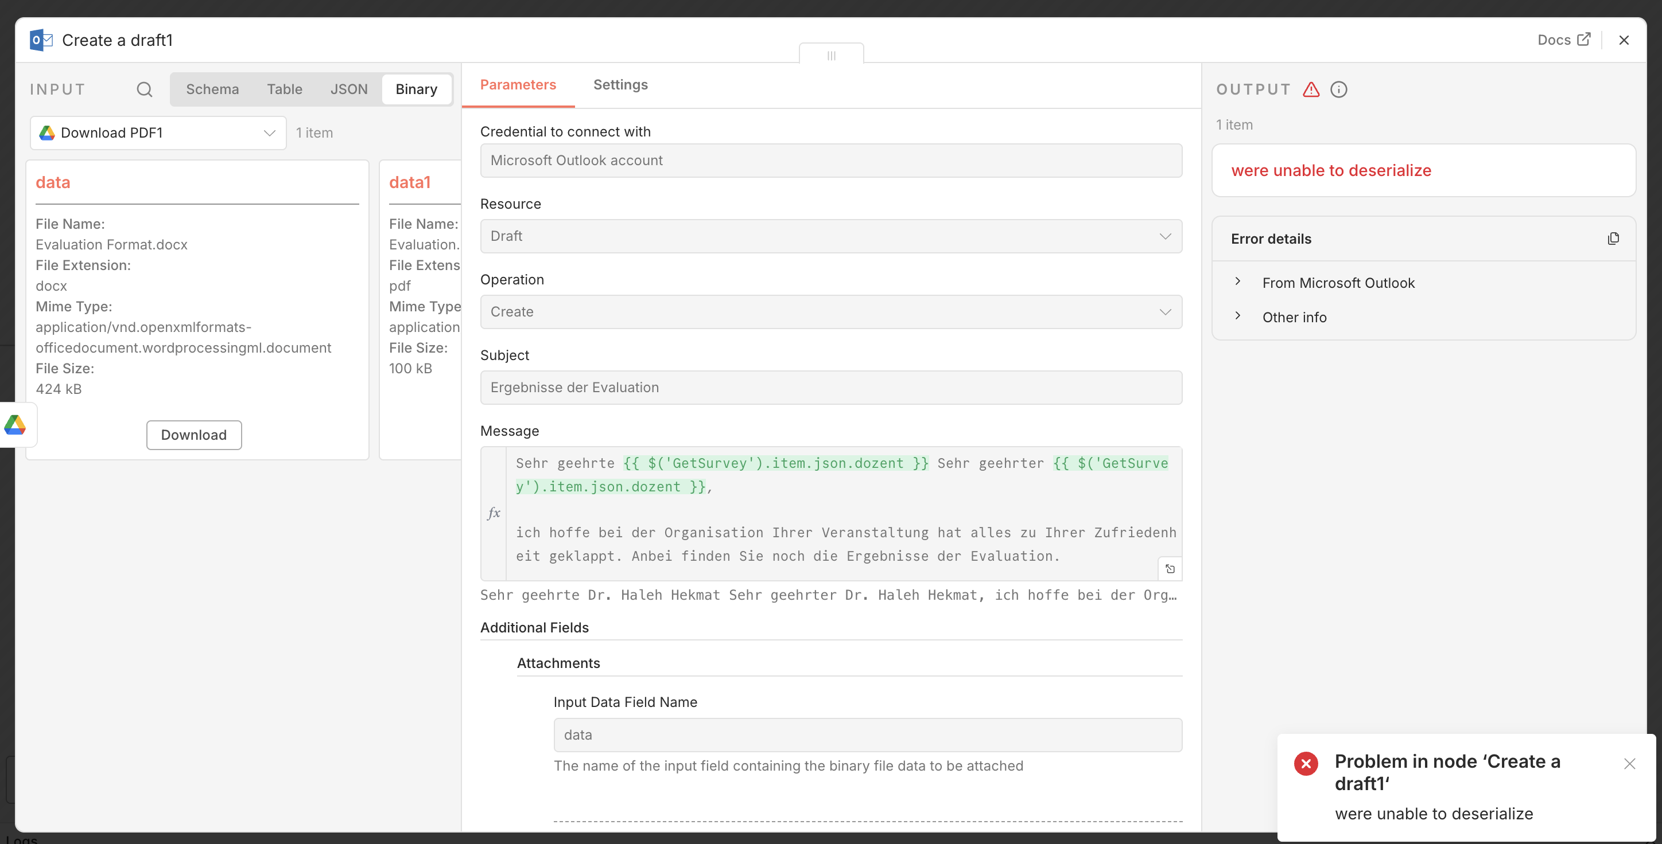Open Docs external link
Screen dimensions: 1662x844
tap(1564, 40)
